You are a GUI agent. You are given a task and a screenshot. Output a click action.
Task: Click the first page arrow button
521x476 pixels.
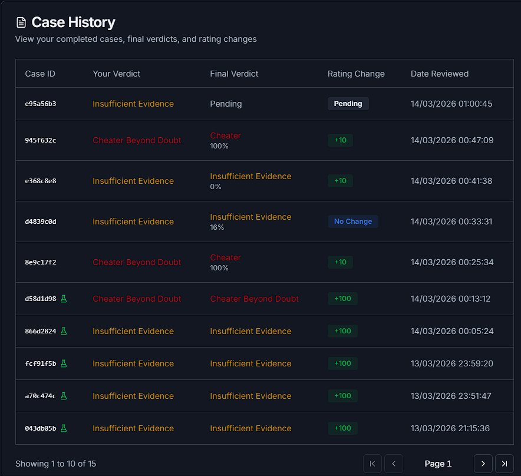[x=372, y=464]
